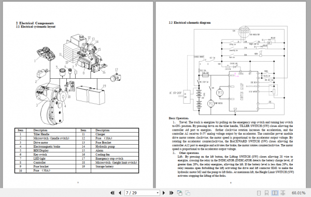Go to the next page
Image resolution: width=311 pixels, height=197 pixels.
pos(164,193)
